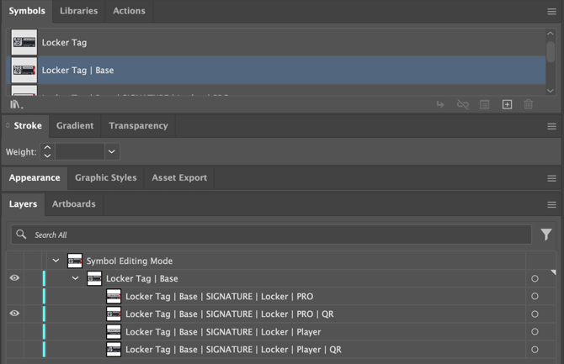Open the stroke Weight dropdown
The image size is (564, 364).
coord(112,152)
